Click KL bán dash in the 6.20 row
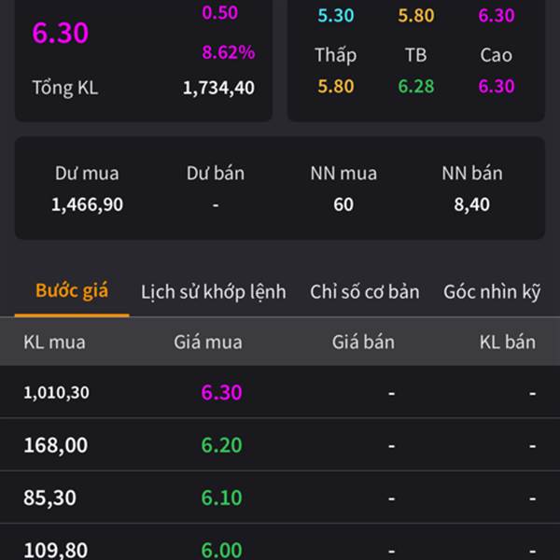This screenshot has width=560, height=560. pos(533,446)
